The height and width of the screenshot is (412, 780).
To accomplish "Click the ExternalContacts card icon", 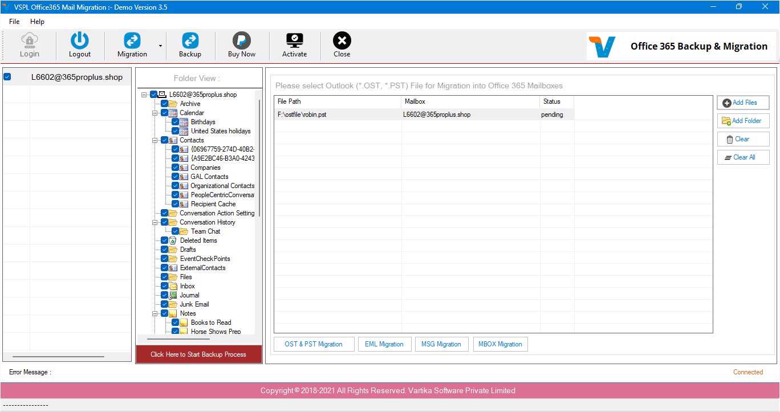I will click(x=173, y=268).
